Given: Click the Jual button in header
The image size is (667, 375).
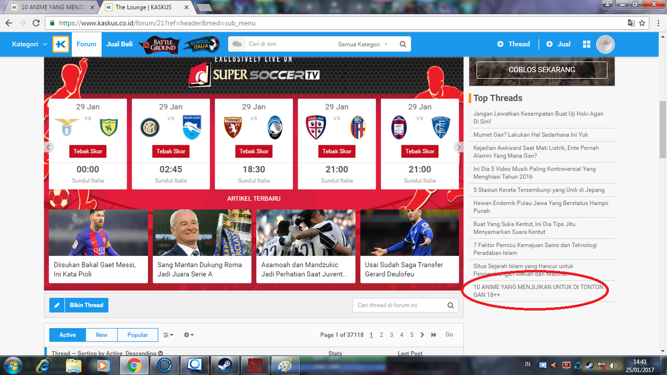Looking at the screenshot, I should (558, 44).
